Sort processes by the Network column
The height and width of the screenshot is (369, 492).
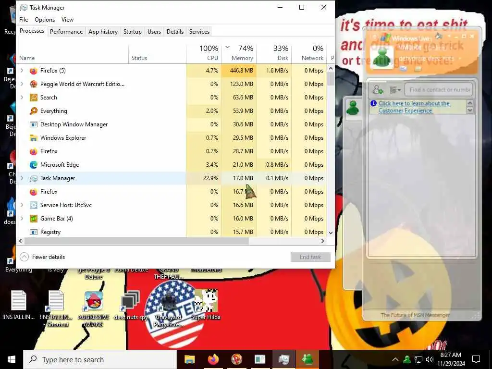pos(309,53)
